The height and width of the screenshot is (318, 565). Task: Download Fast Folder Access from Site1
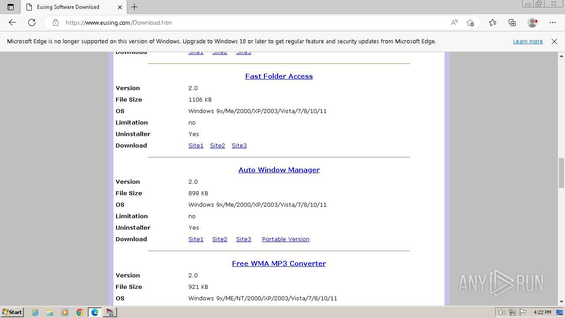(x=196, y=146)
